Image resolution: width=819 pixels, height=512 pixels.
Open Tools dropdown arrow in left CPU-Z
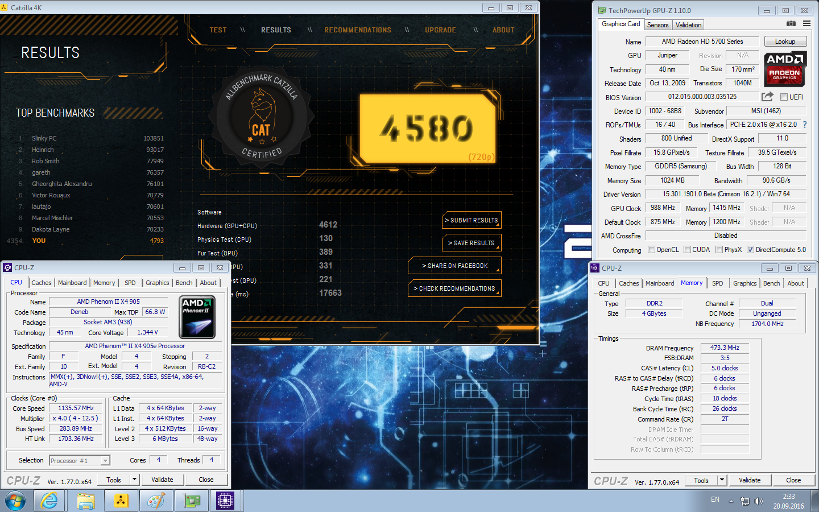[135, 480]
